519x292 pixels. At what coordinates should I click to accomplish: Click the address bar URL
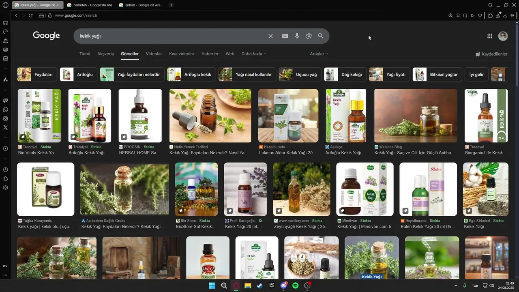click(76, 15)
